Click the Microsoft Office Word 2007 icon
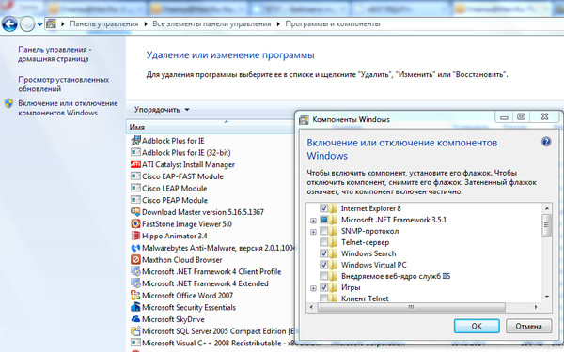 [x=135, y=295]
